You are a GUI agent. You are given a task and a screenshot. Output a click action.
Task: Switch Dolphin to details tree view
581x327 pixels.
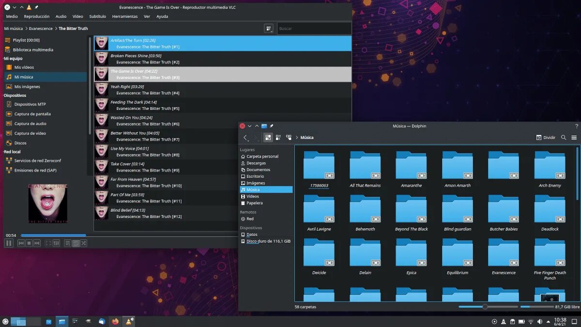pos(289,138)
